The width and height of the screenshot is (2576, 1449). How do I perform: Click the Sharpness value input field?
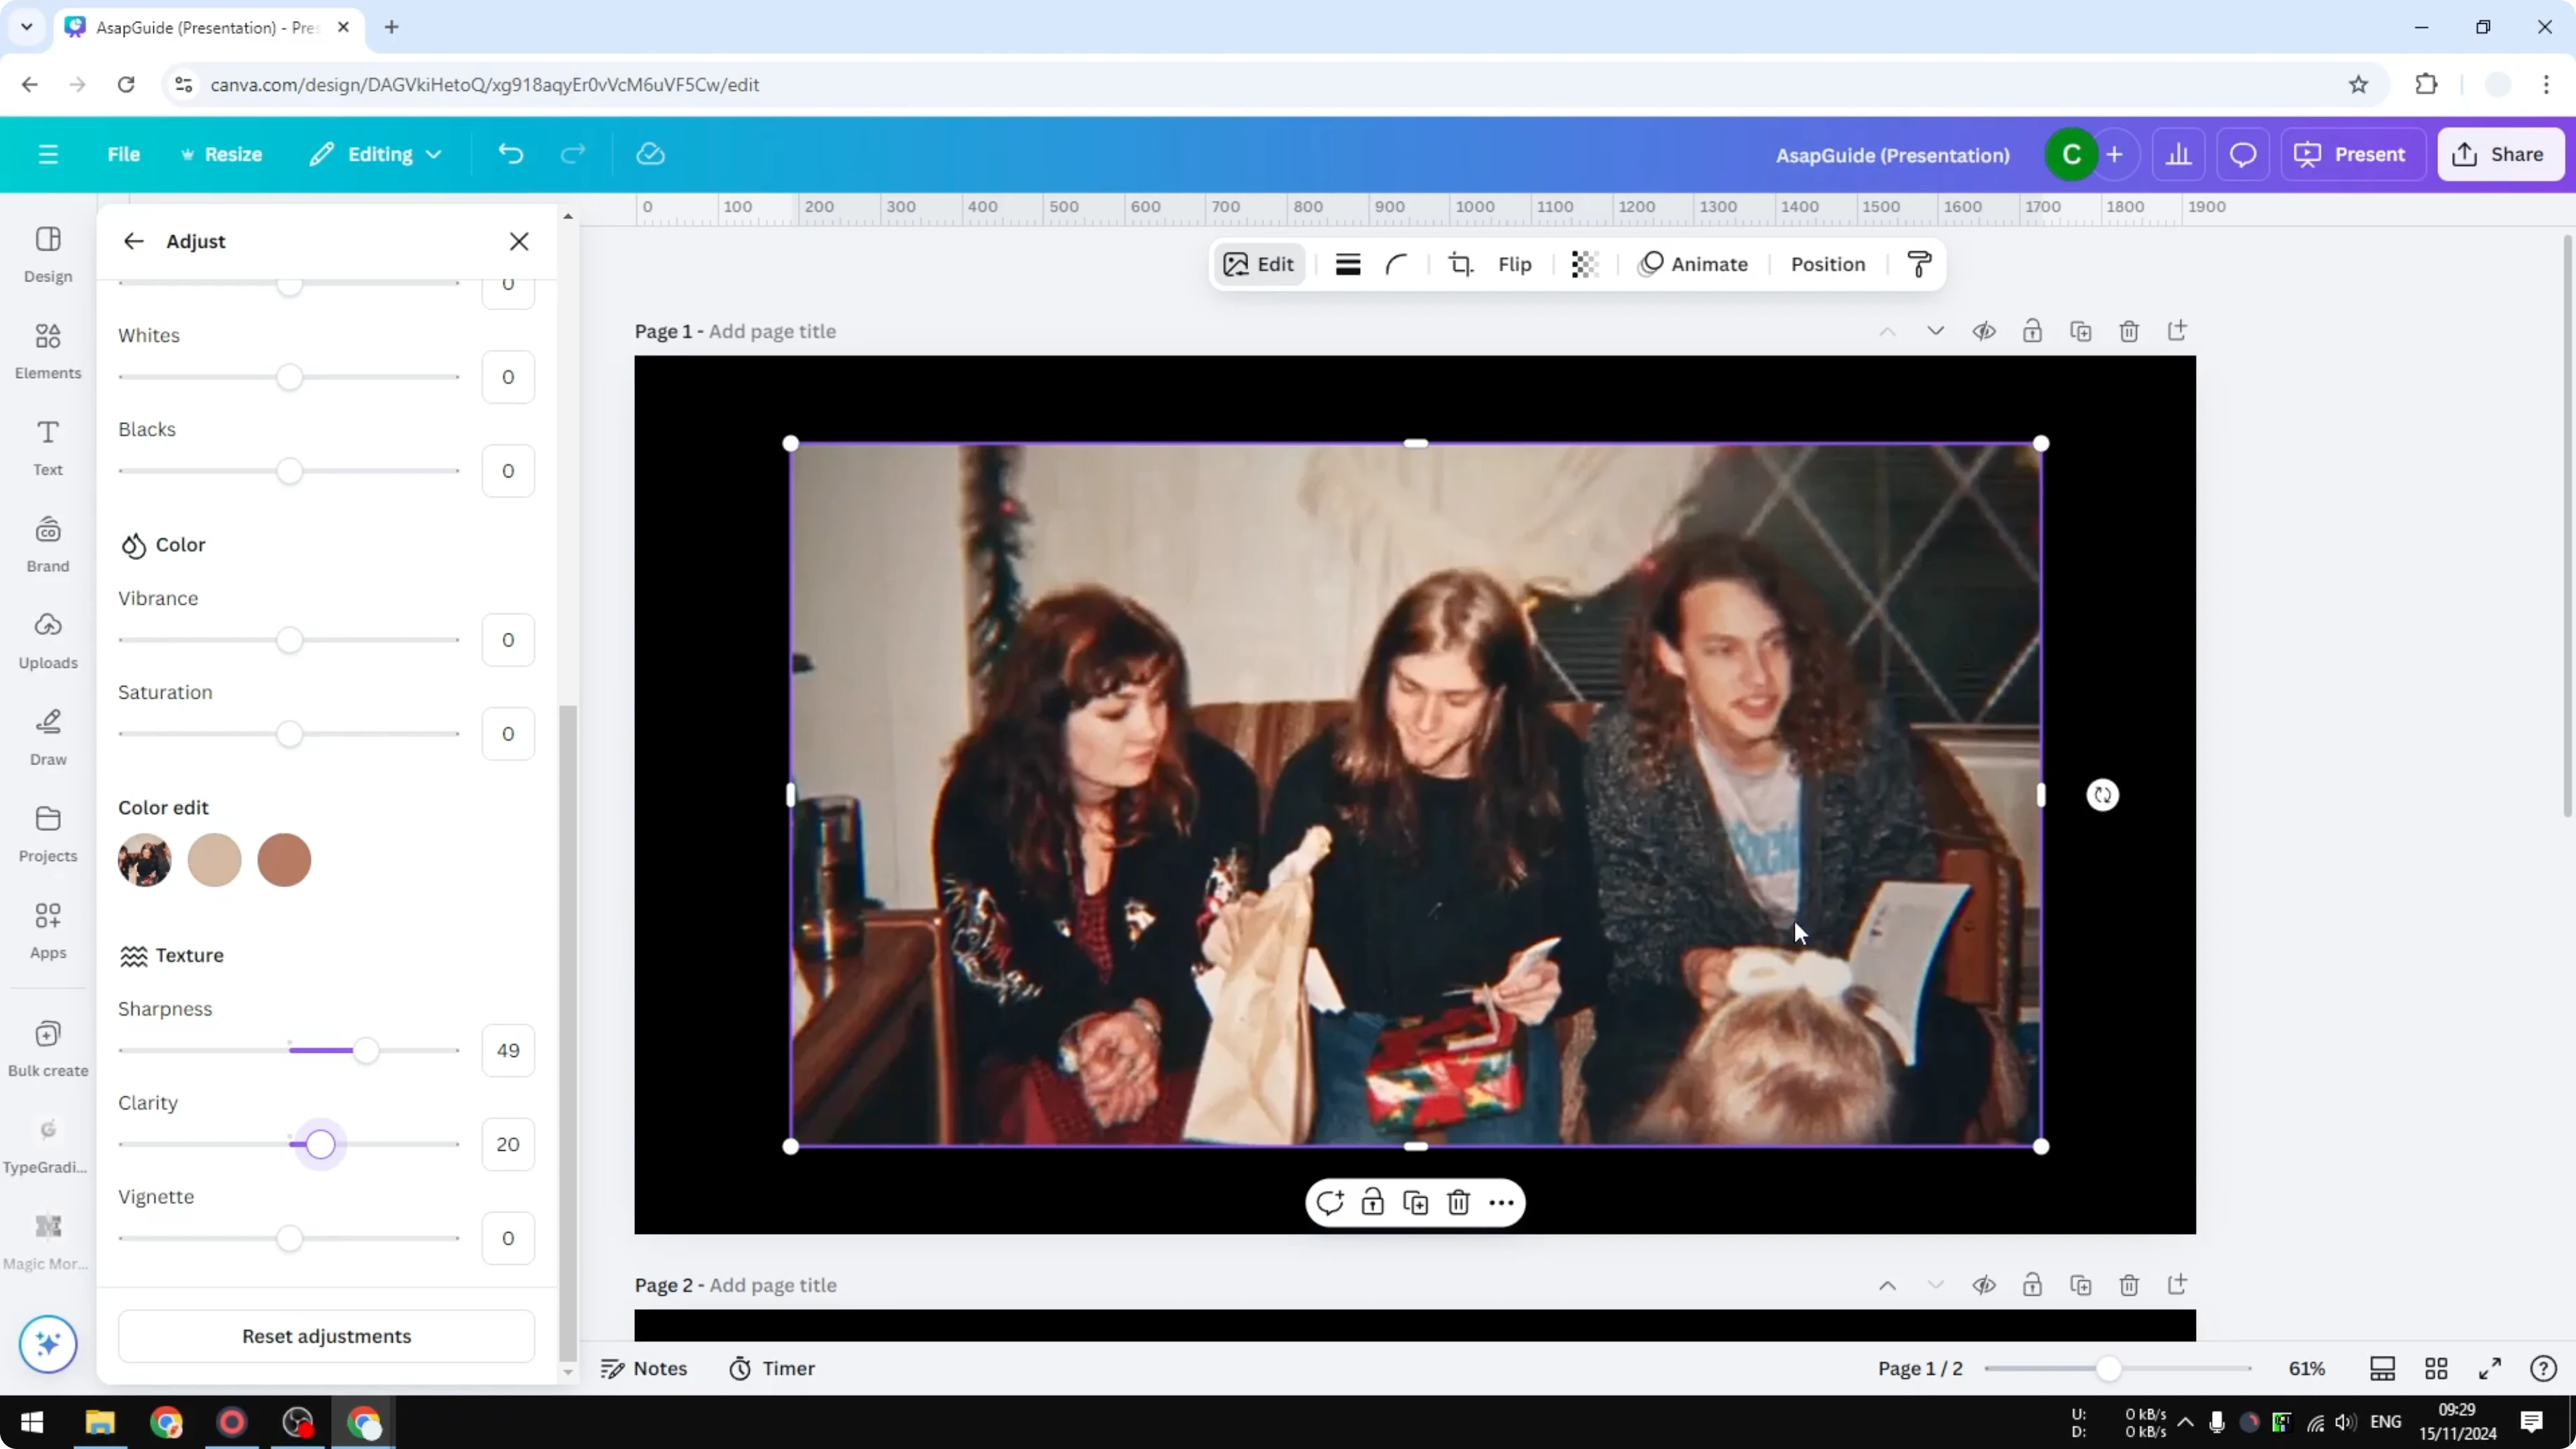507,1050
